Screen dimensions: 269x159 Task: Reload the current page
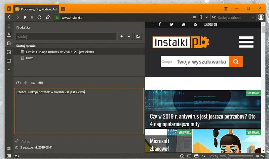click(x=39, y=18)
